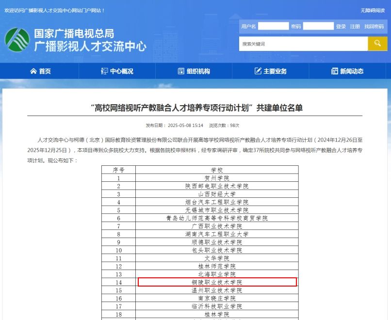
Task: Select the table cell 顺德职业技术学院
Action: [x=217, y=242]
